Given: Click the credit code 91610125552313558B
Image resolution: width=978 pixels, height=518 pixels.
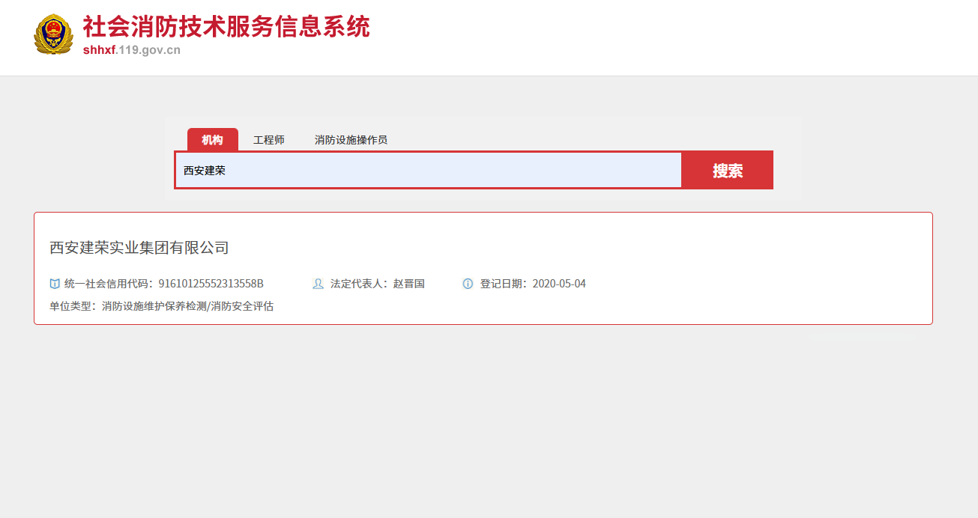Looking at the screenshot, I should pyautogui.click(x=211, y=284).
